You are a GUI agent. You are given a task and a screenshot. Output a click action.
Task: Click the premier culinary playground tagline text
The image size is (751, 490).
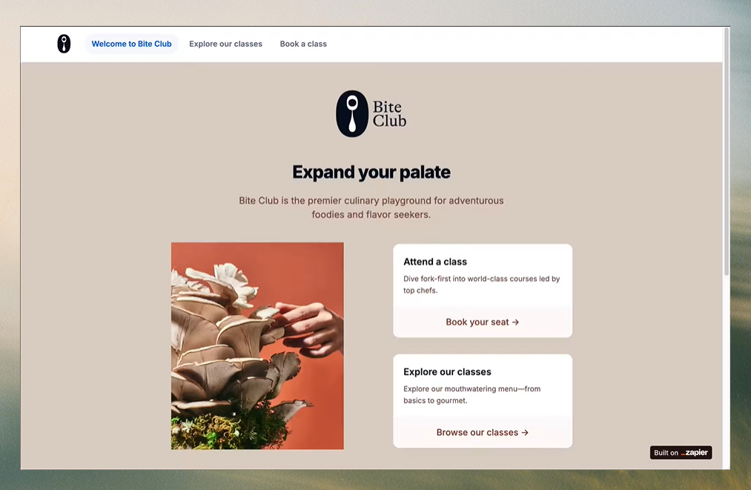click(x=371, y=208)
